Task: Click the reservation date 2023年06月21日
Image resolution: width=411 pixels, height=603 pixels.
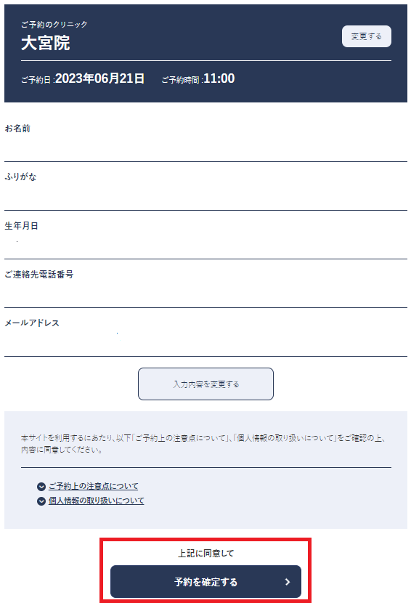Action: (x=100, y=78)
